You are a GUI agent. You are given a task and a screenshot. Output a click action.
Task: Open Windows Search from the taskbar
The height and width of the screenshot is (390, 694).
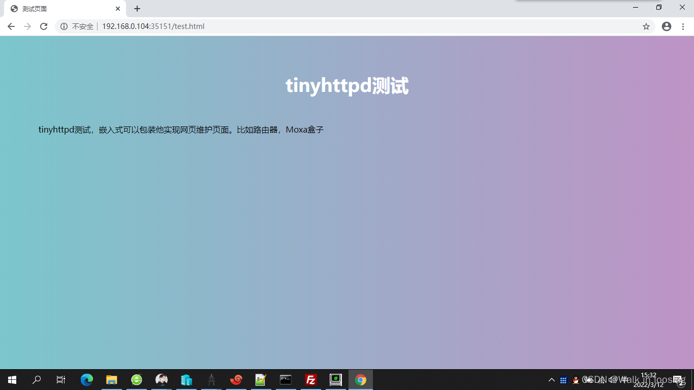[36, 379]
